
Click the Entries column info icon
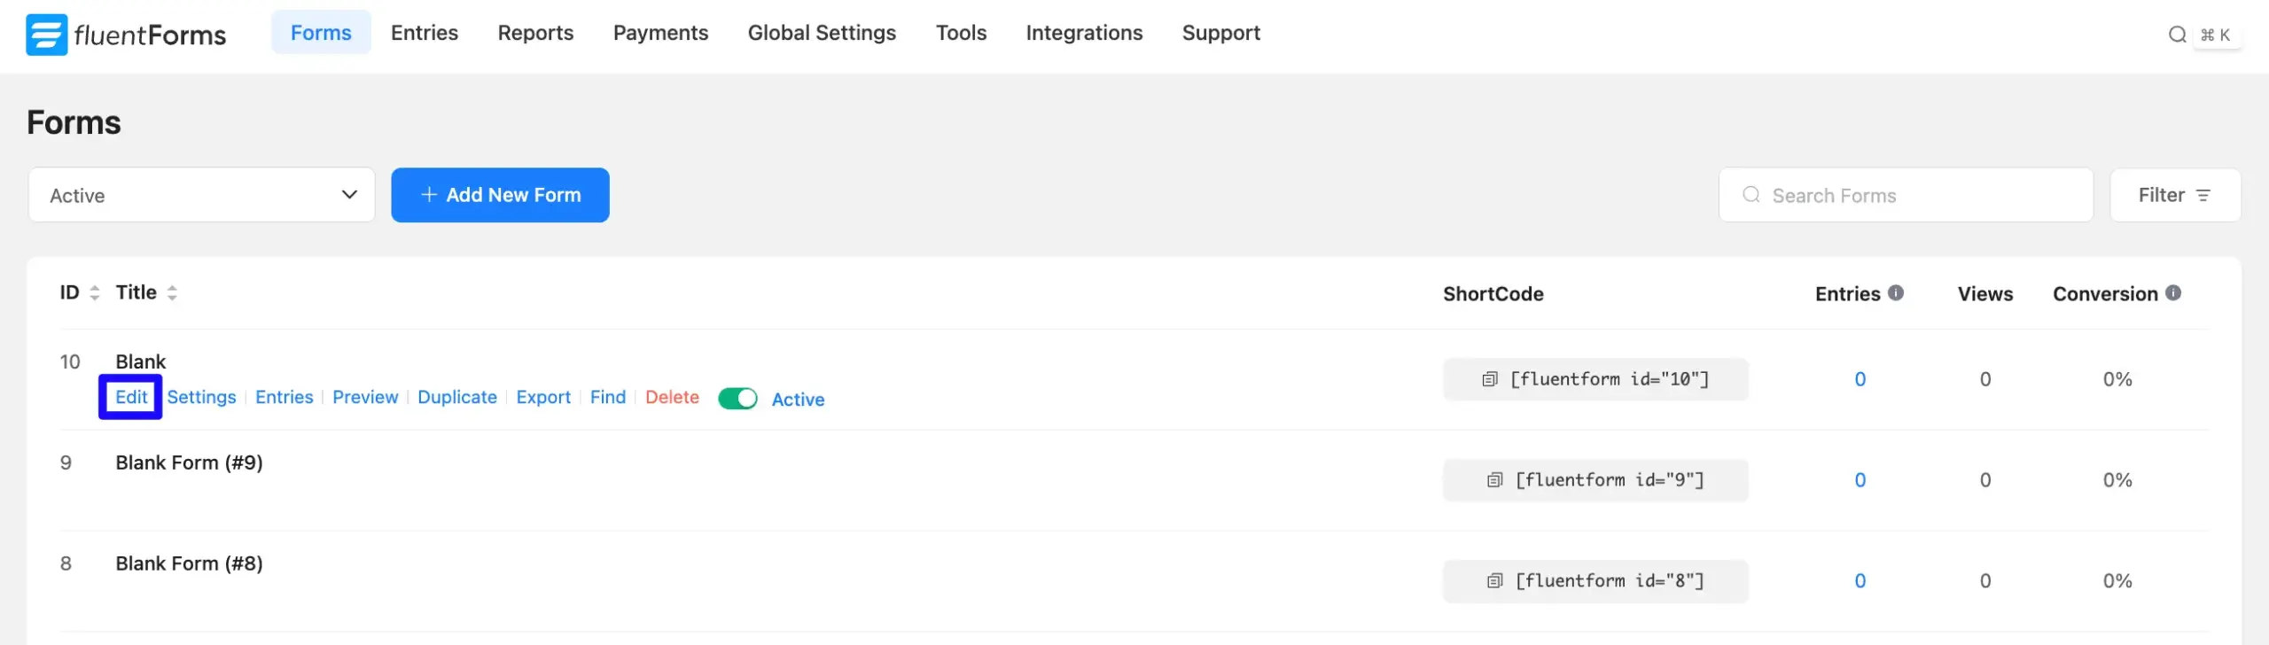pyautogui.click(x=1896, y=293)
